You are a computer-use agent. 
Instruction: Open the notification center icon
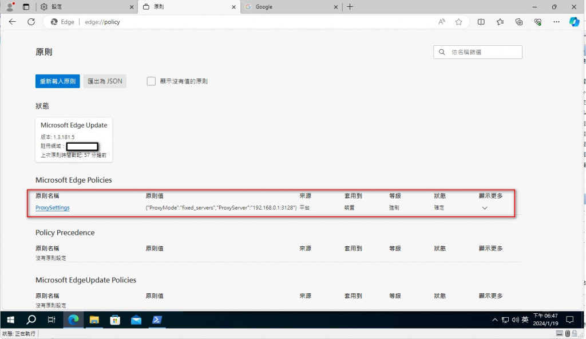coord(570,320)
